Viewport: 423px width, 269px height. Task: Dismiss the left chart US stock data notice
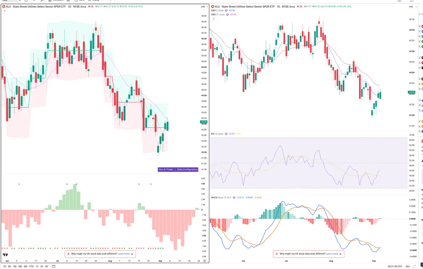pyautogui.click(x=132, y=254)
